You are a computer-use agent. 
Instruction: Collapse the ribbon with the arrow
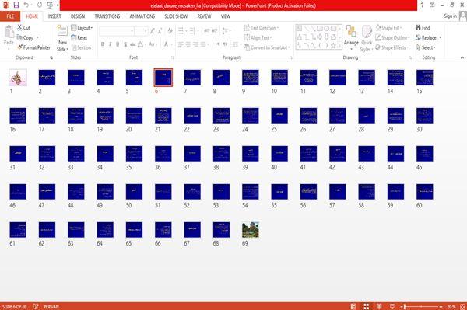click(462, 57)
